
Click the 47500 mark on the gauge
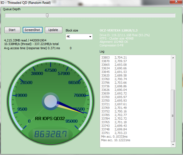[50, 70]
